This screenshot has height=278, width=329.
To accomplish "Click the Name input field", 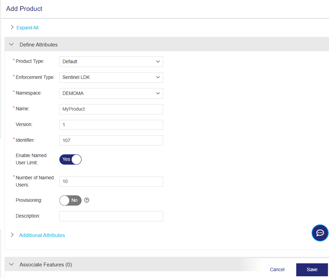I will pyautogui.click(x=111, y=109).
